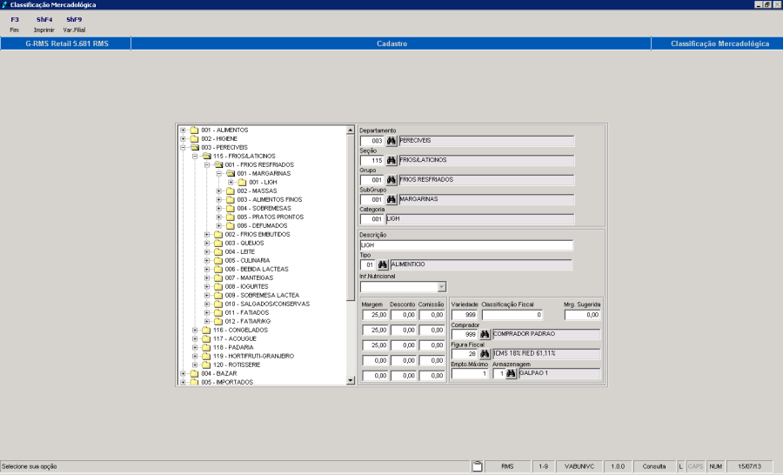
Task: Click ShF9 Var.Filial menu command
Action: 74,24
